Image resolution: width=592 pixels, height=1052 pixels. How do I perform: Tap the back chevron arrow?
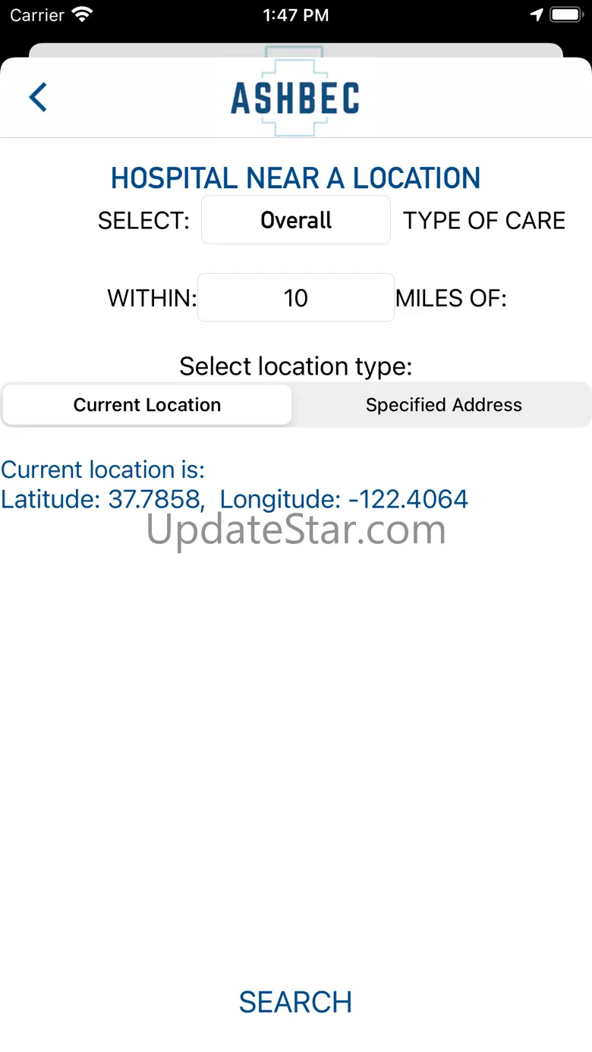(38, 97)
